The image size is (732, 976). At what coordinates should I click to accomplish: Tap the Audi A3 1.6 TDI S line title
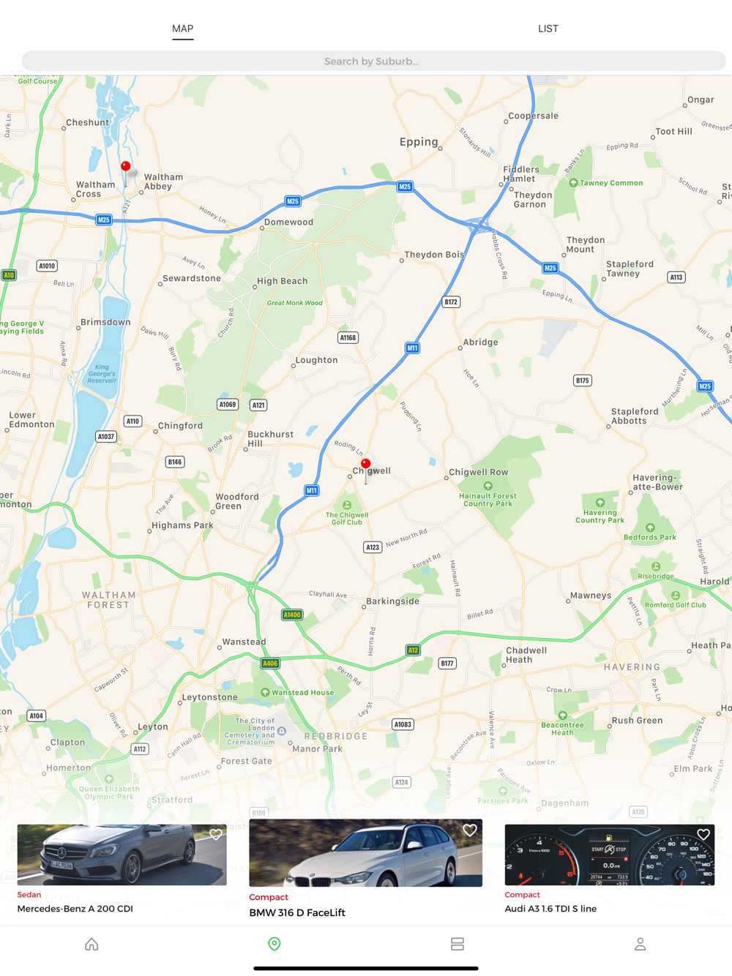[550, 909]
